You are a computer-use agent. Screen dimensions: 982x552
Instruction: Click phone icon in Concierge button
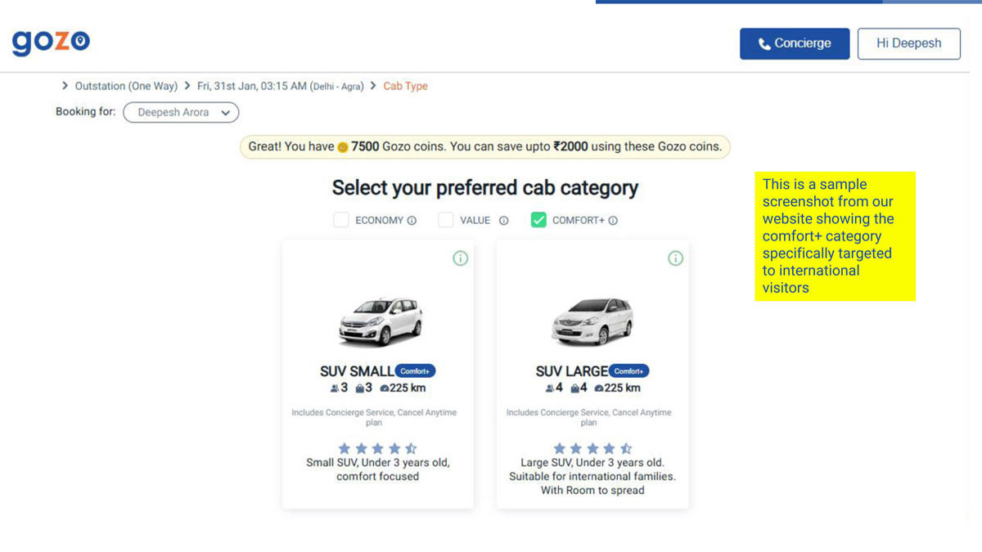pos(764,44)
